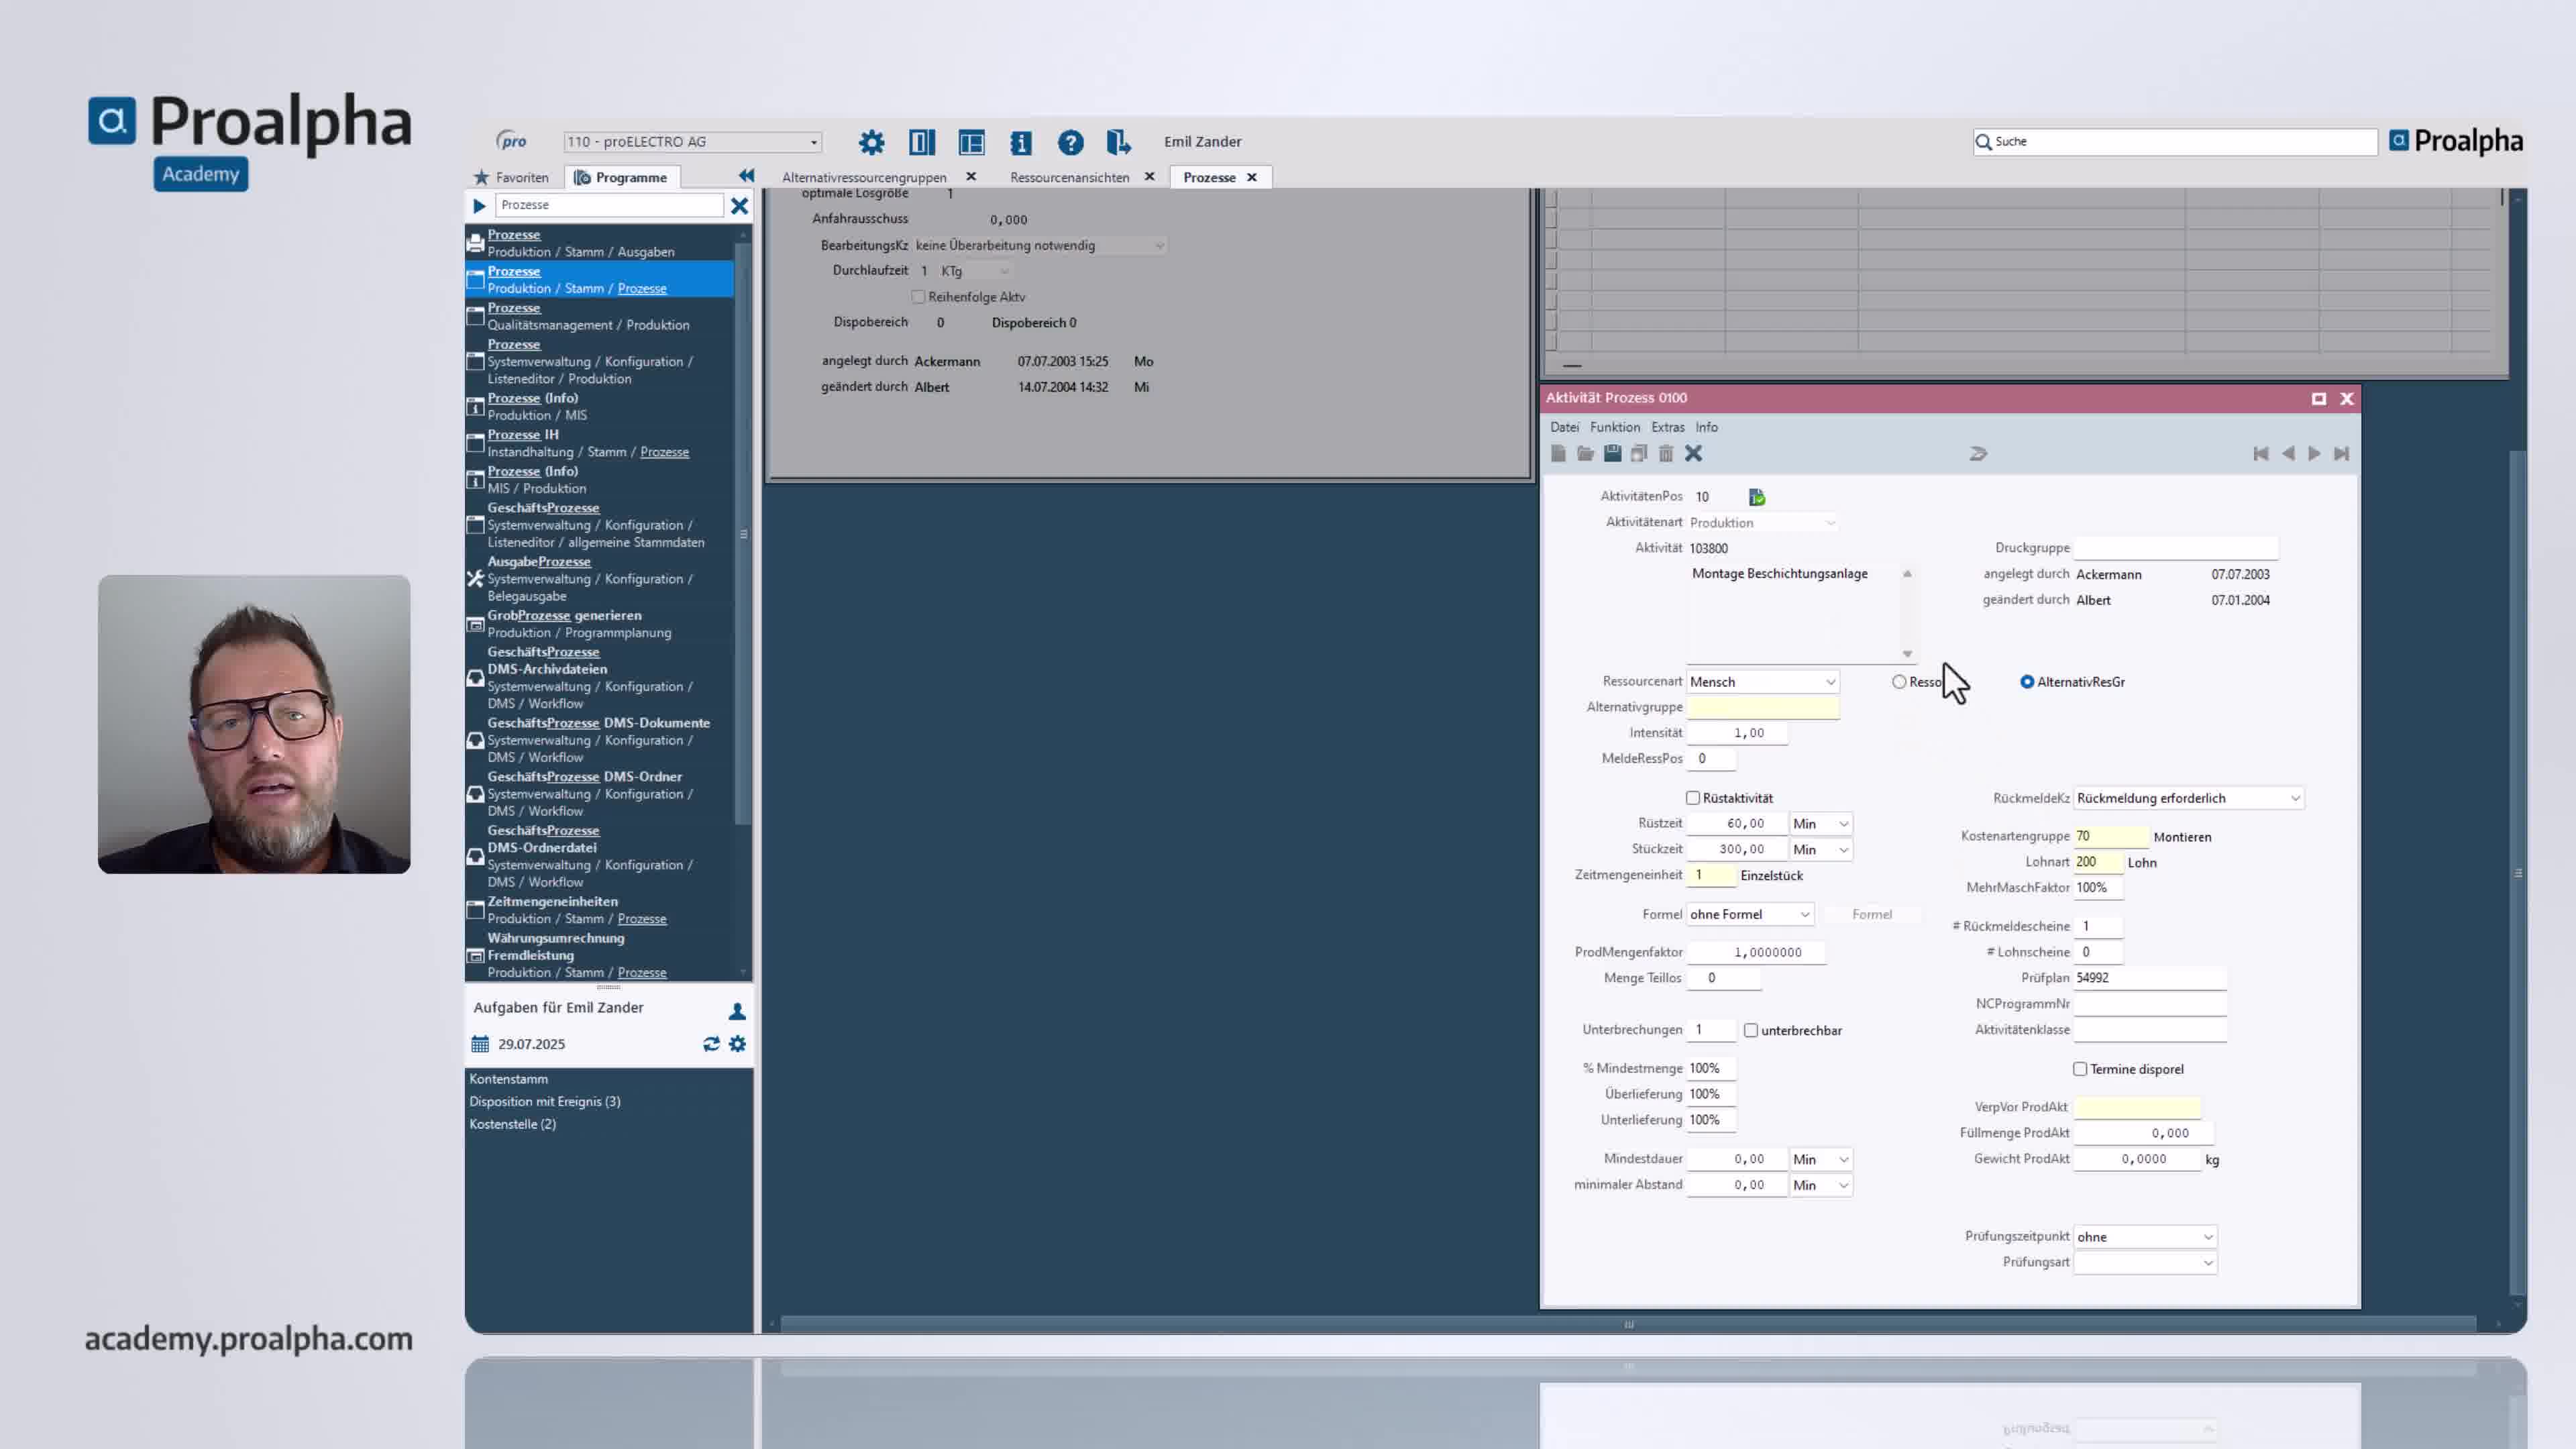Open the settings gear icon in the toolbar
Image resolution: width=2576 pixels, height=1449 pixels.
(x=871, y=142)
